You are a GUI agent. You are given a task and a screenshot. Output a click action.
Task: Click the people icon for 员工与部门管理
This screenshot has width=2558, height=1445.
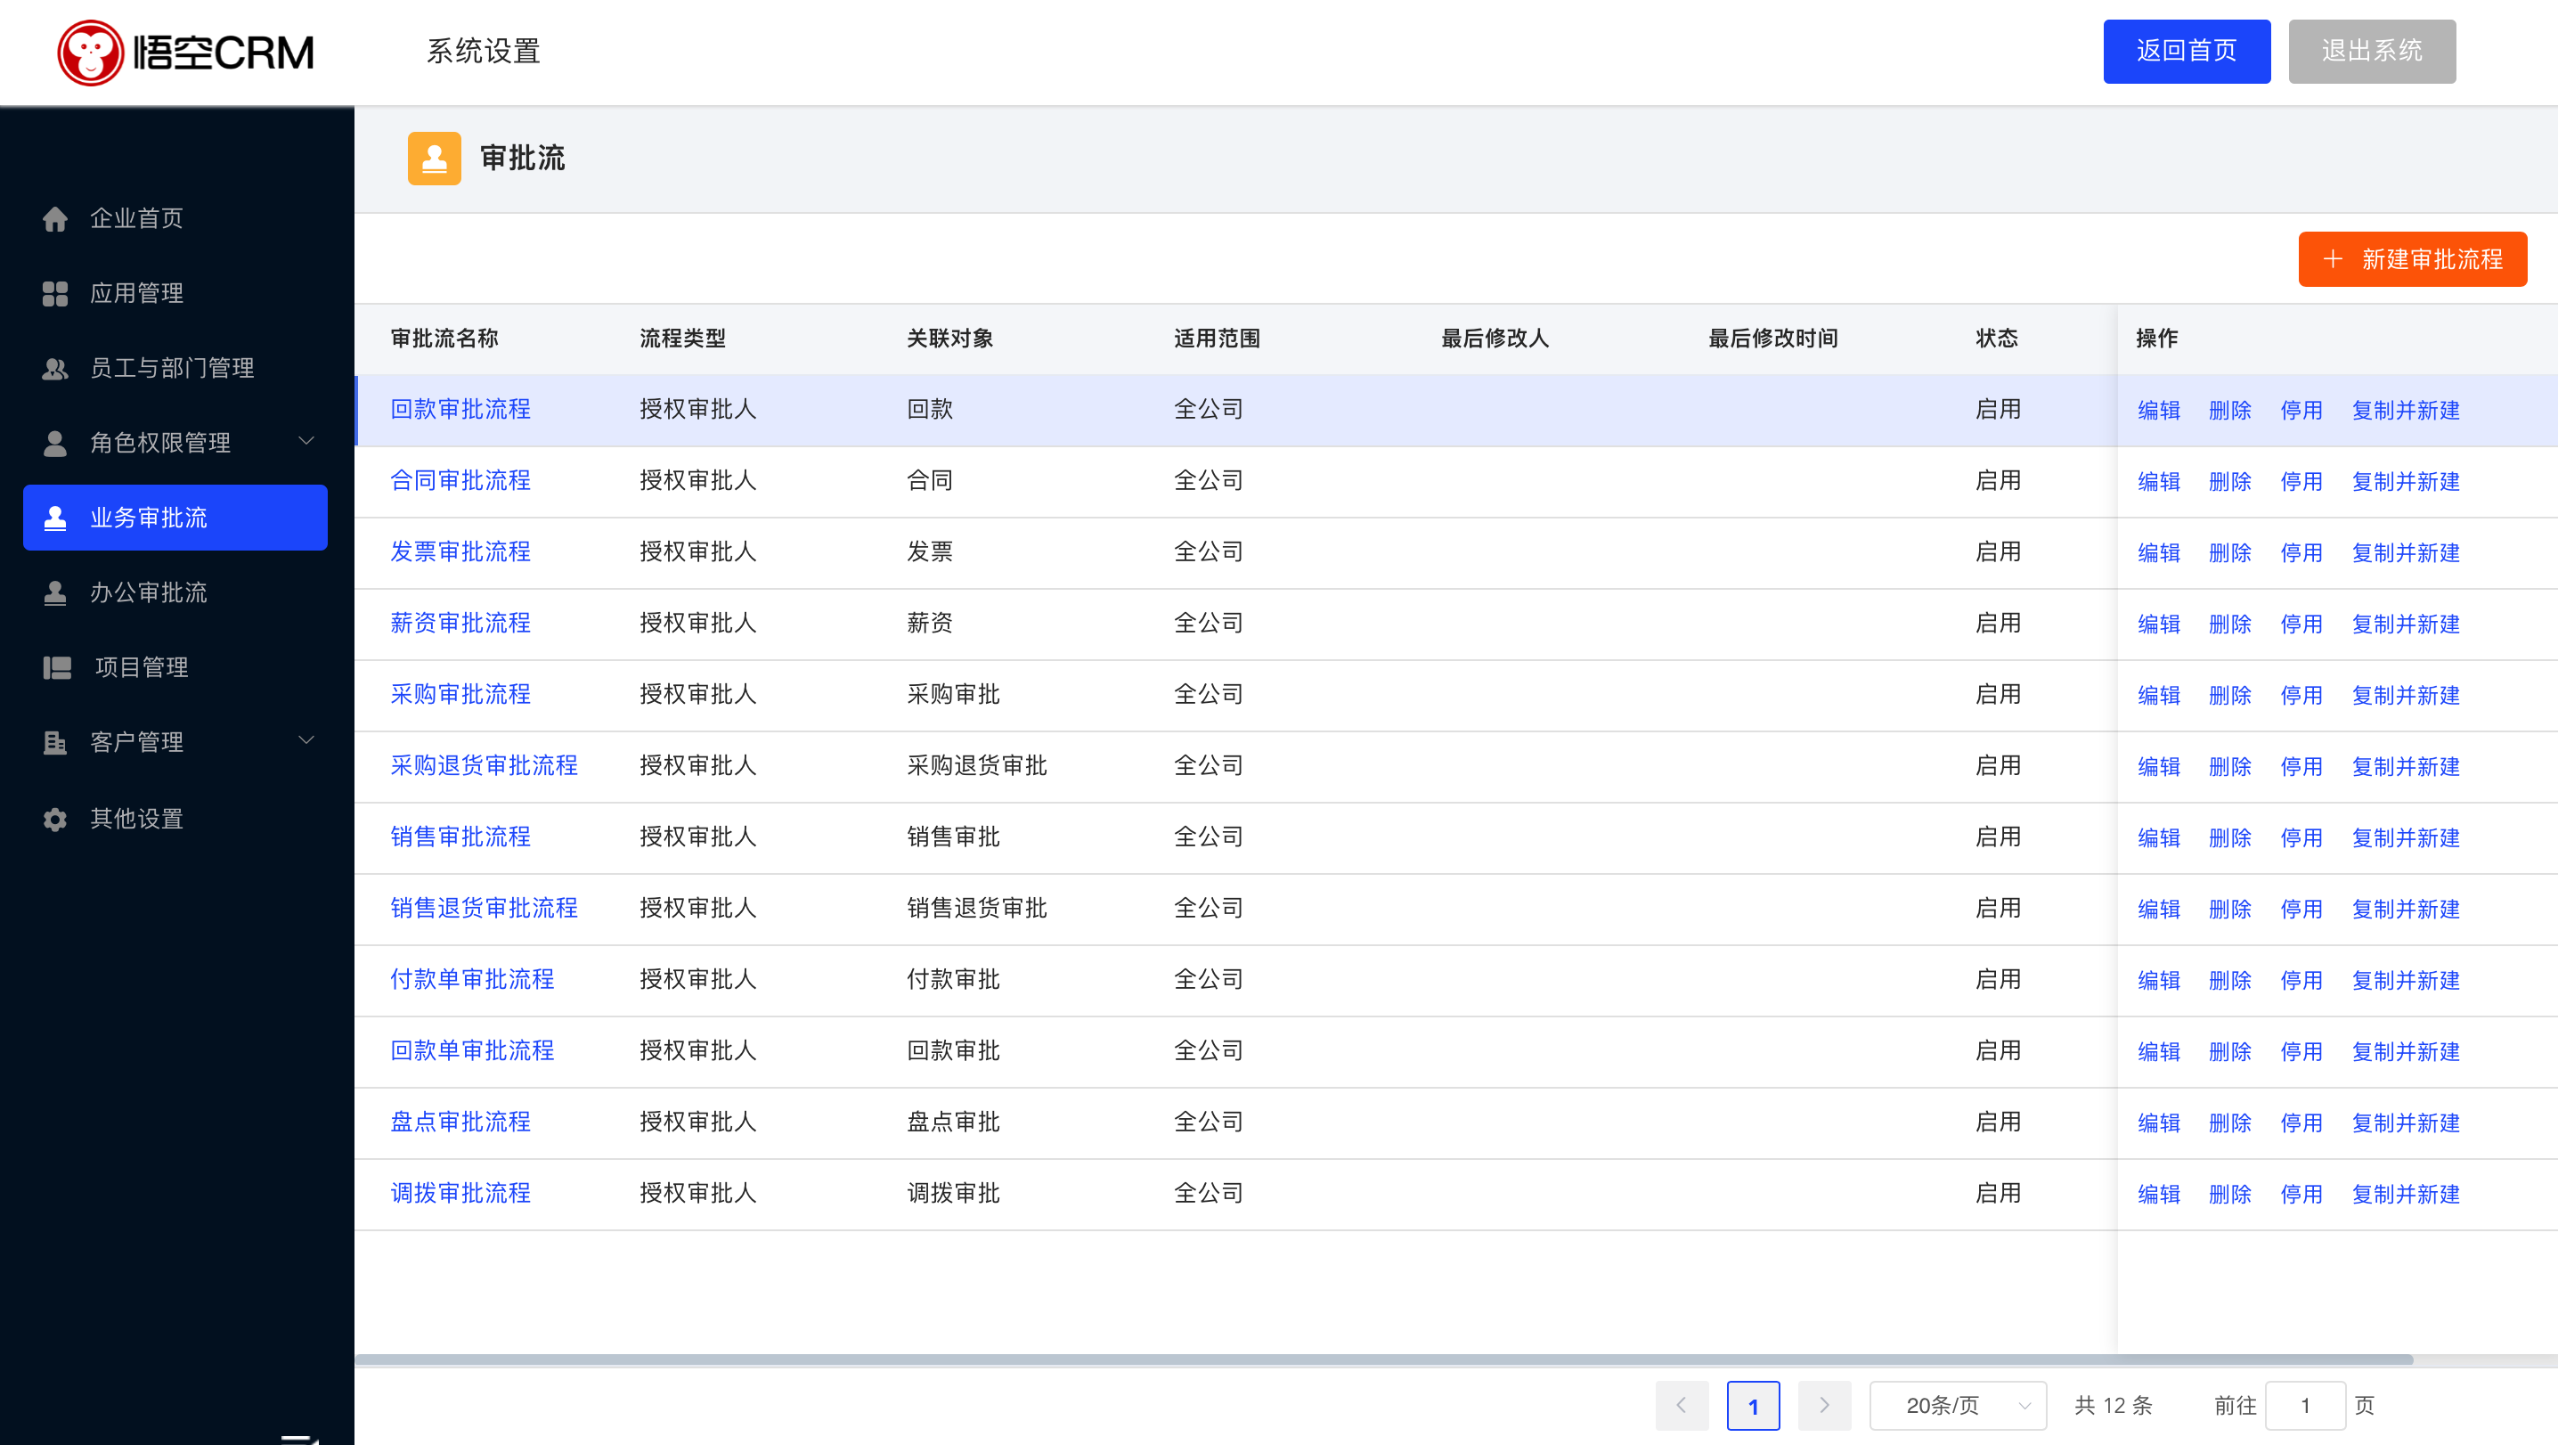click(54, 369)
